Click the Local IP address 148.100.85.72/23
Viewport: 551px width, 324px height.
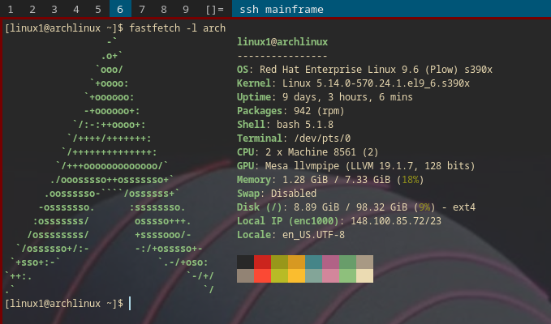[x=396, y=220]
